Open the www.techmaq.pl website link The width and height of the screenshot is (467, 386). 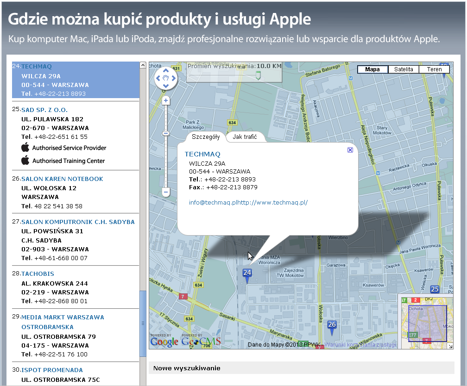click(273, 203)
